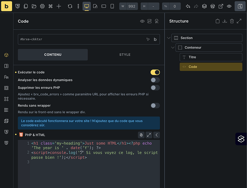The height and width of the screenshot is (188, 247).
Task: Collapse the Conteneur tree chevron
Action: click(173, 48)
